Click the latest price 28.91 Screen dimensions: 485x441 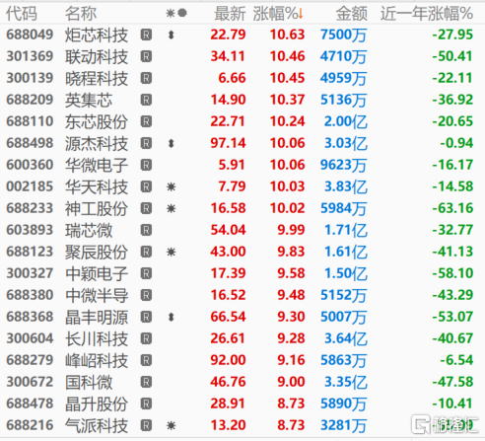(x=228, y=404)
